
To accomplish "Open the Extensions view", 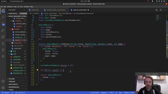I will [x=3, y=37].
